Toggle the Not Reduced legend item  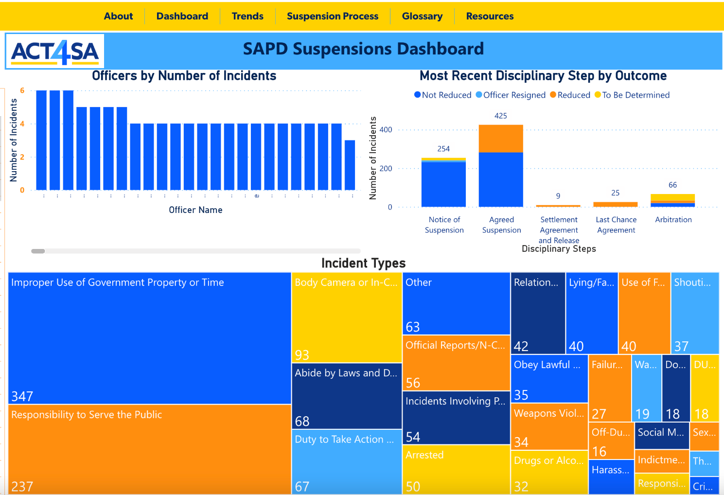click(443, 95)
